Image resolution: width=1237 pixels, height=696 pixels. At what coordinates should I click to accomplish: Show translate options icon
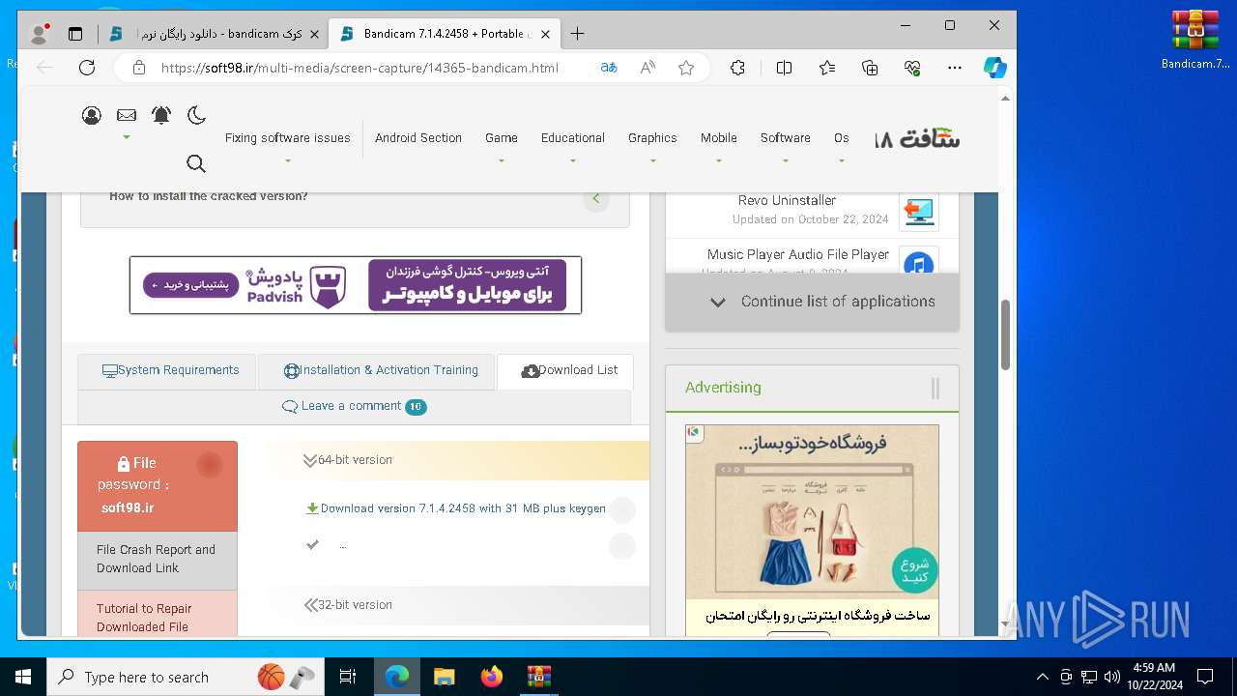[x=609, y=68]
